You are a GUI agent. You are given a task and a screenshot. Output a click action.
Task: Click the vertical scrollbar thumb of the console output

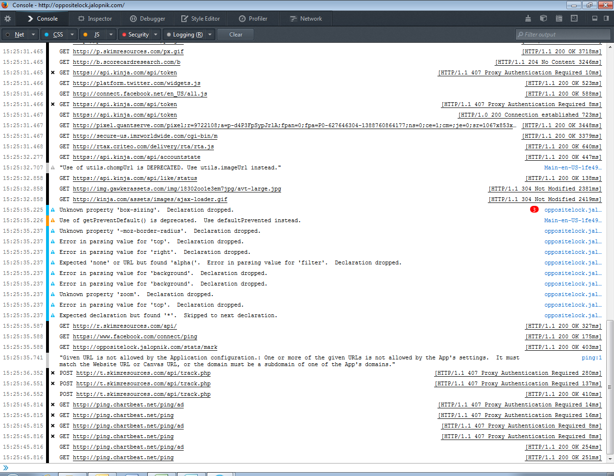(x=610, y=387)
